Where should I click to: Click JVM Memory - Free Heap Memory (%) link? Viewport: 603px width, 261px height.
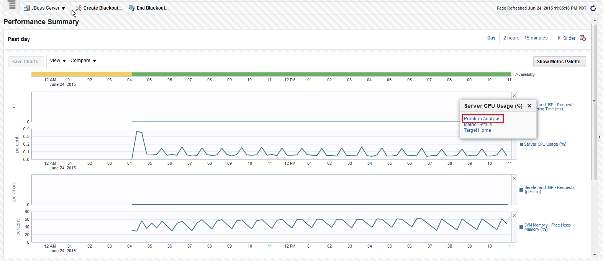tap(547, 227)
